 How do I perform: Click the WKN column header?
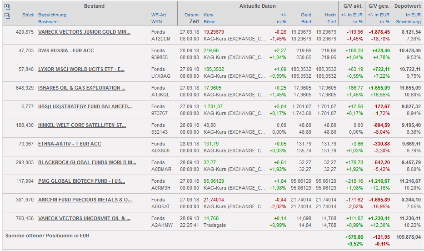pyautogui.click(x=156, y=21)
